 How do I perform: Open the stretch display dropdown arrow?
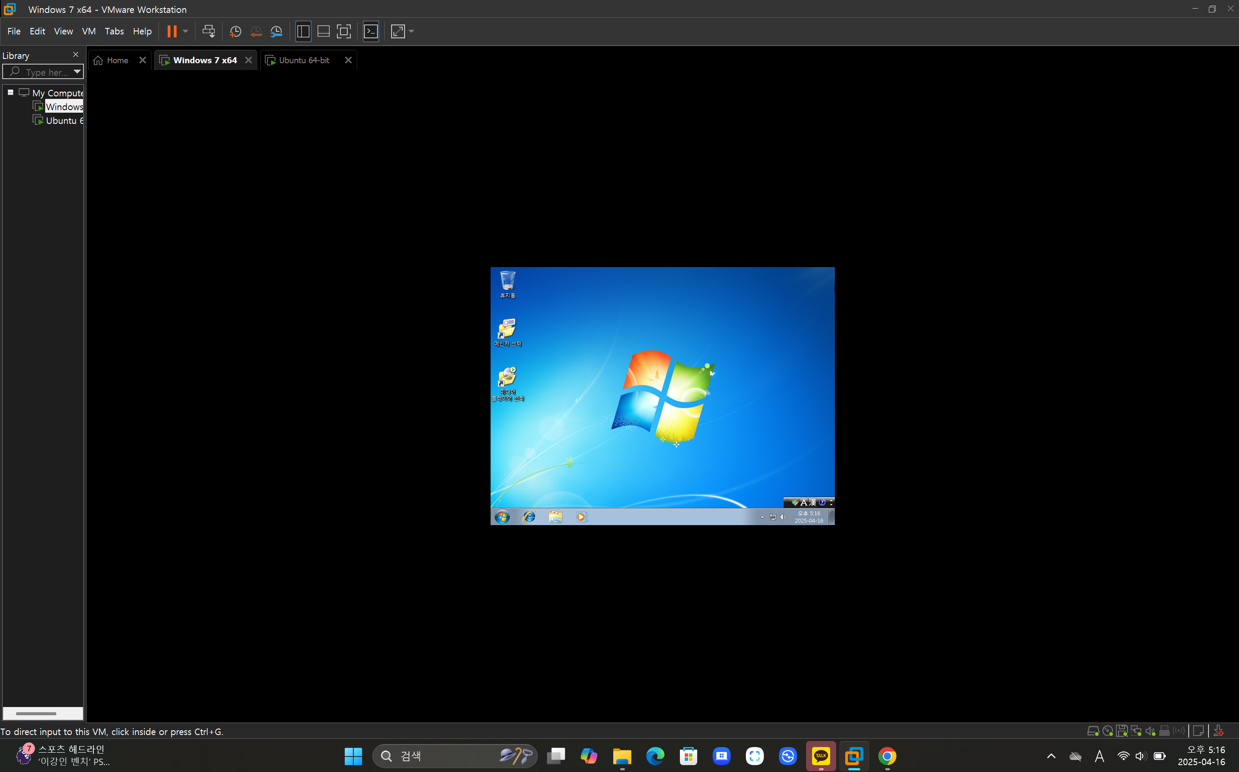[x=412, y=32]
